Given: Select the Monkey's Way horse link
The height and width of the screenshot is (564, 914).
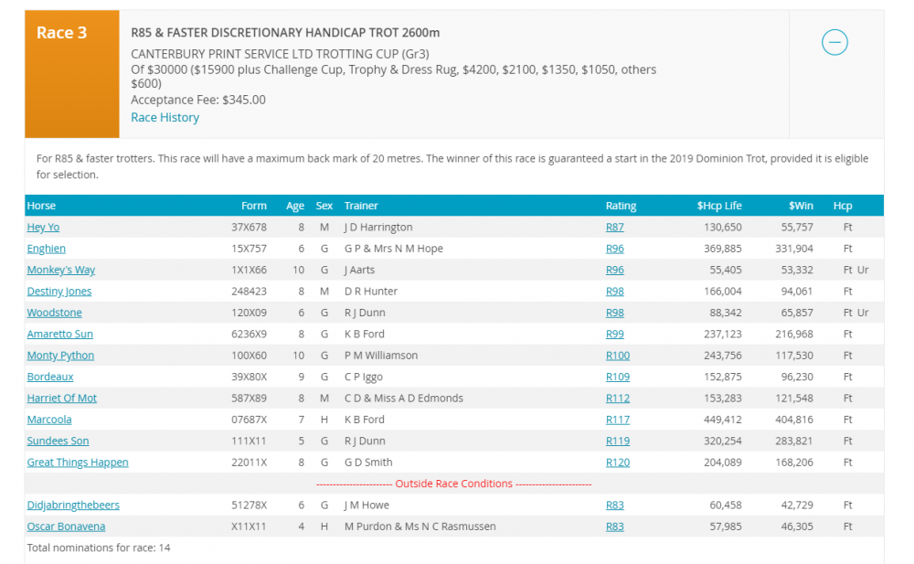Looking at the screenshot, I should 60,270.
